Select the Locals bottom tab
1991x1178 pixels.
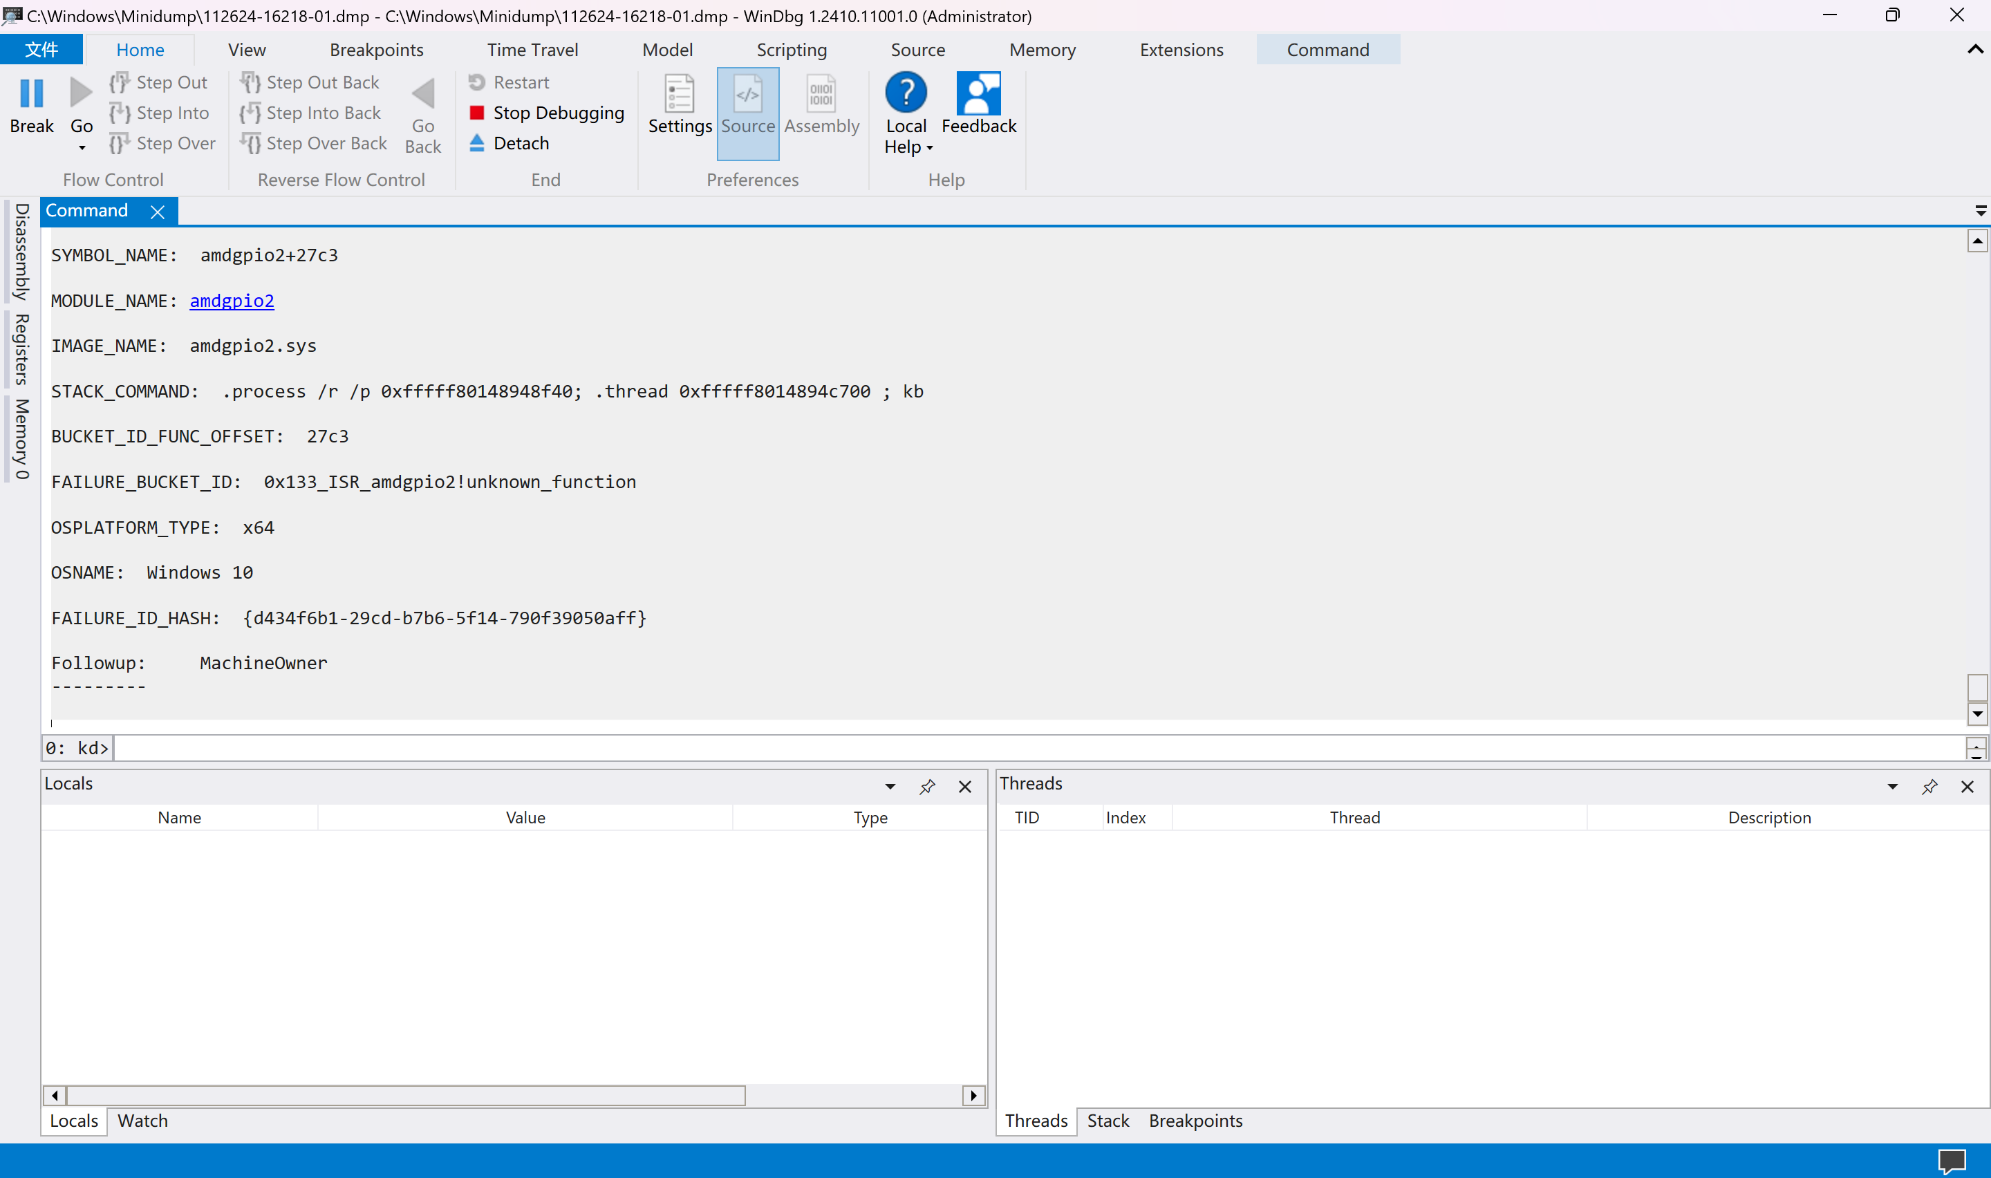[x=74, y=1121]
